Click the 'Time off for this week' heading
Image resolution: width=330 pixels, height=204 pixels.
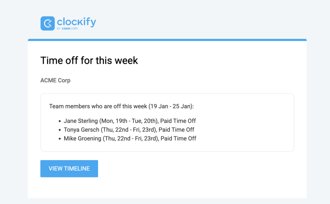[89, 60]
